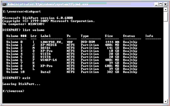The image size is (170, 106).
Task: Click the 'DATA1' label
Action: [46, 48]
